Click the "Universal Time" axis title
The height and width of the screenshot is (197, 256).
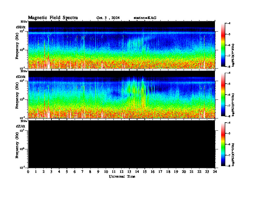[122, 176]
